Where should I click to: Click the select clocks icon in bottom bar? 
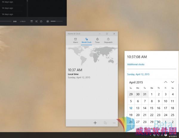(x=105, y=123)
